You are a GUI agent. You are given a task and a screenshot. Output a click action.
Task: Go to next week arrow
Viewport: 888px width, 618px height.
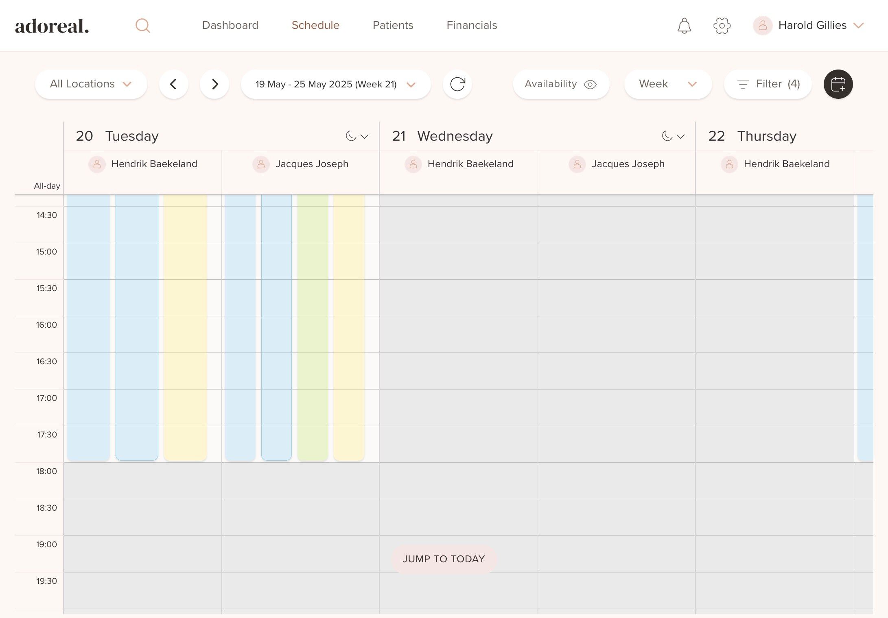point(214,84)
